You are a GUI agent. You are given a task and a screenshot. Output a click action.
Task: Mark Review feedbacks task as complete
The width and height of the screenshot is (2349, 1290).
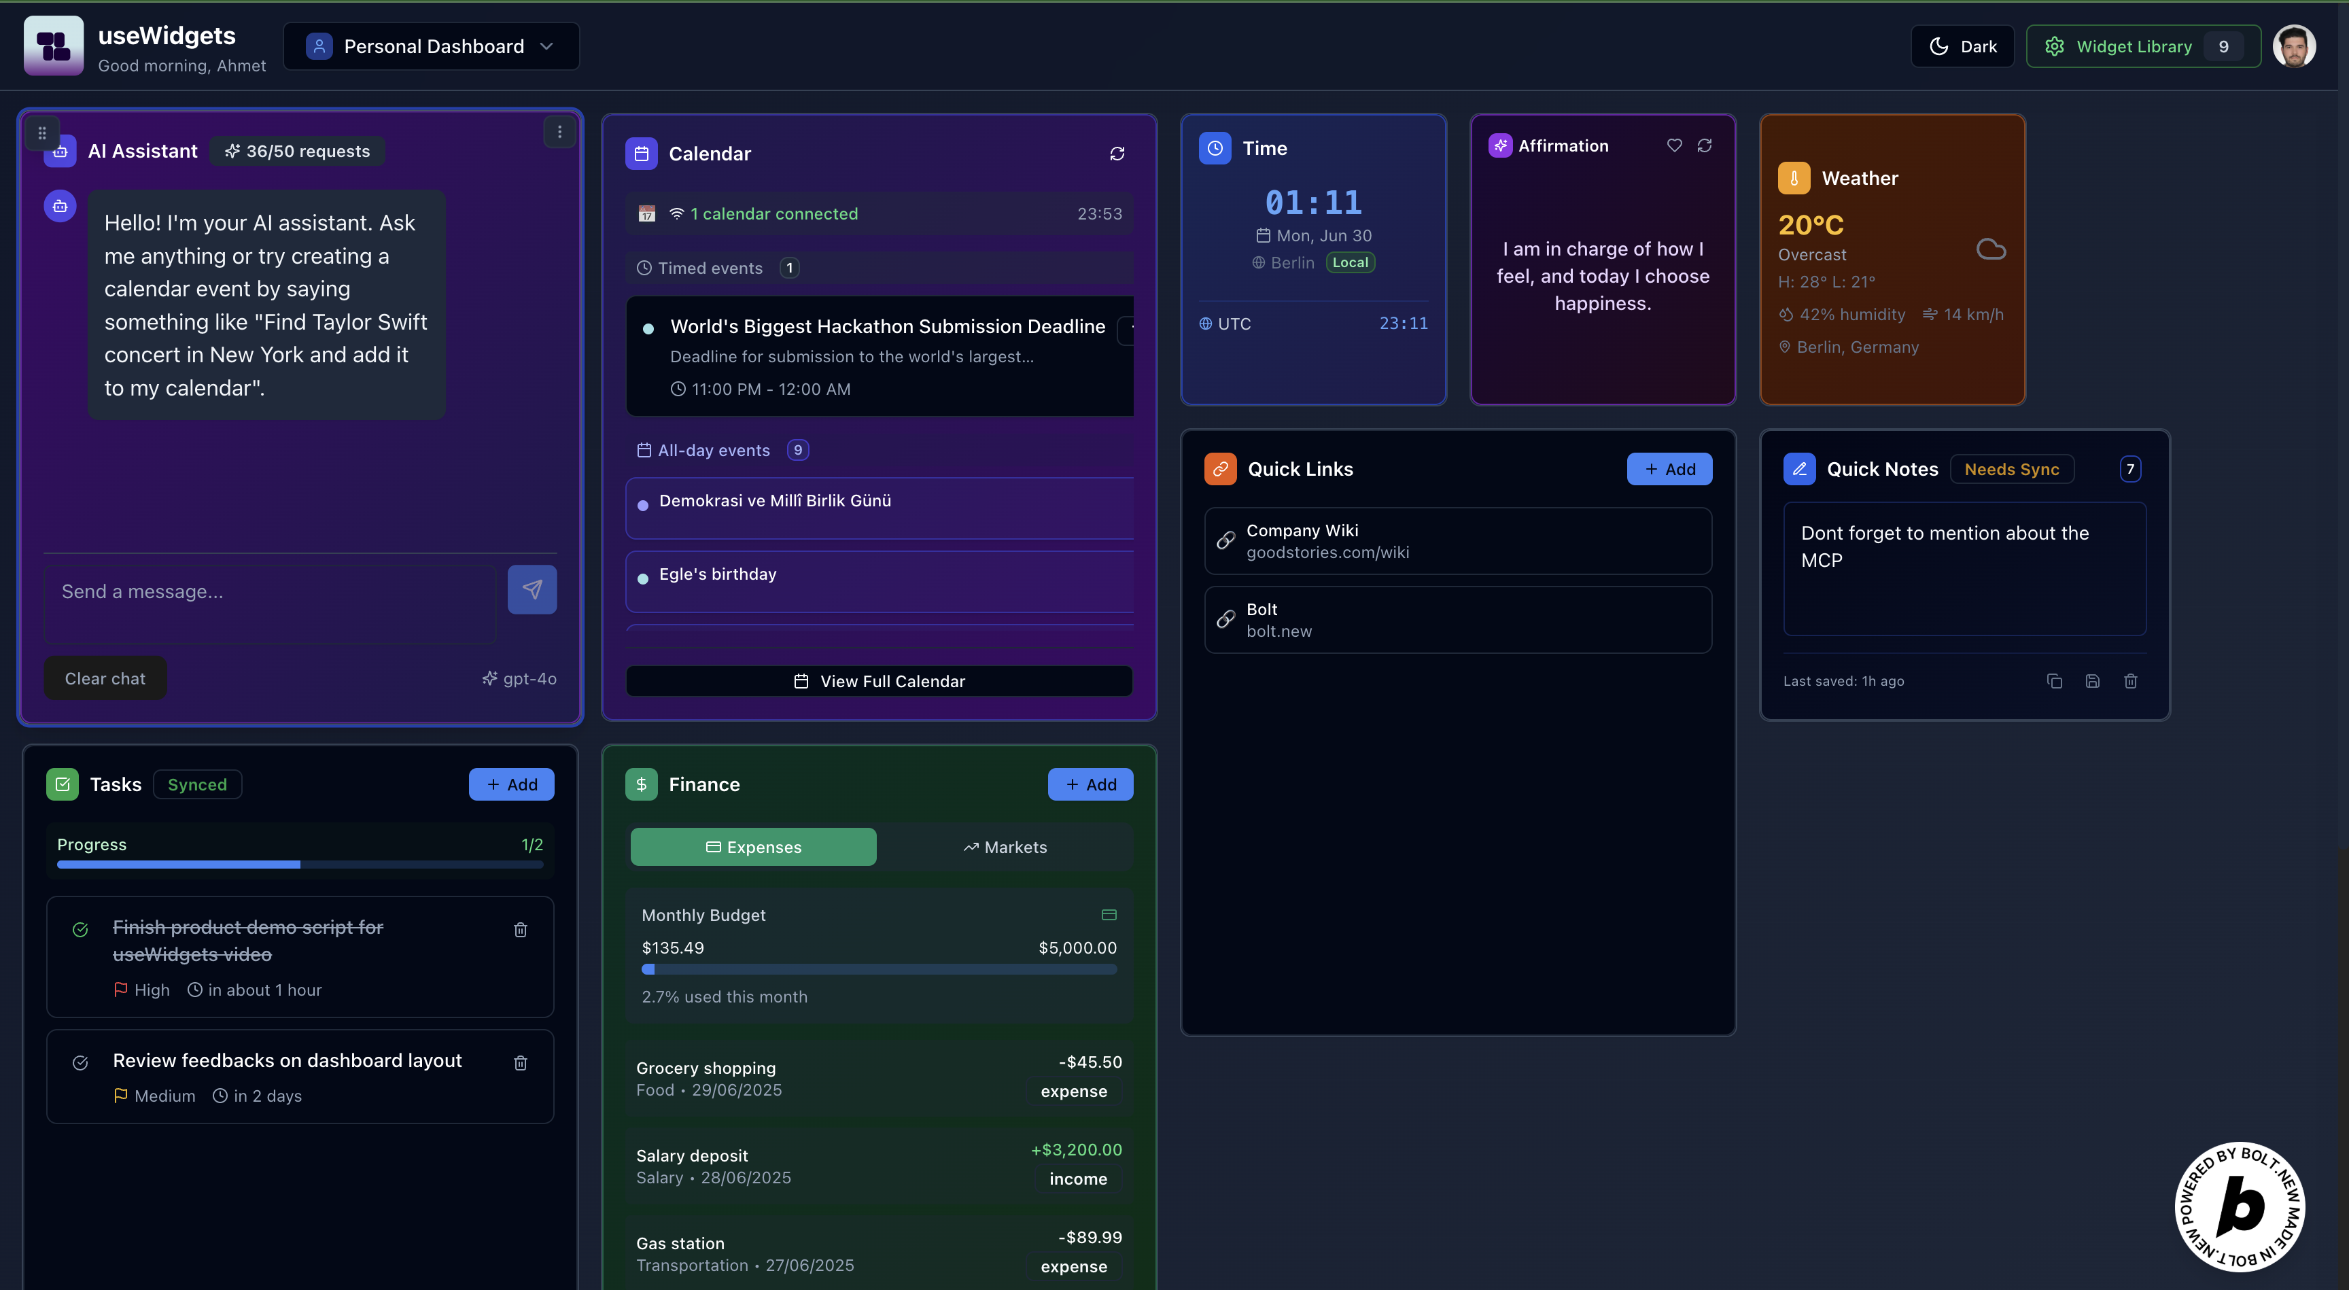(x=80, y=1063)
